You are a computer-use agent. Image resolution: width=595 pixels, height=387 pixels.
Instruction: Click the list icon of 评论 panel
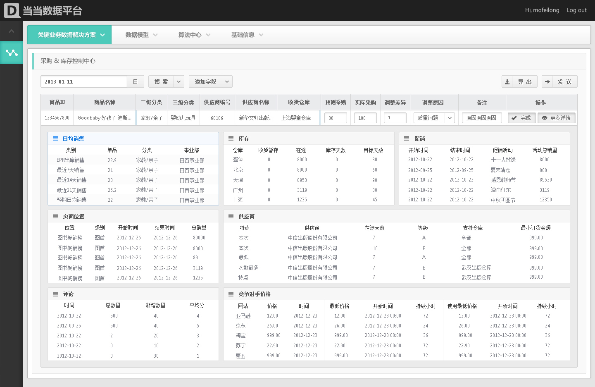coord(55,294)
